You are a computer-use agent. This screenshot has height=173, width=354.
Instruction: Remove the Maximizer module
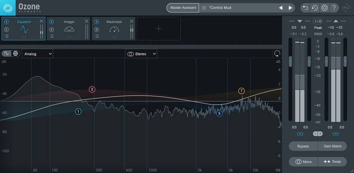point(131,21)
